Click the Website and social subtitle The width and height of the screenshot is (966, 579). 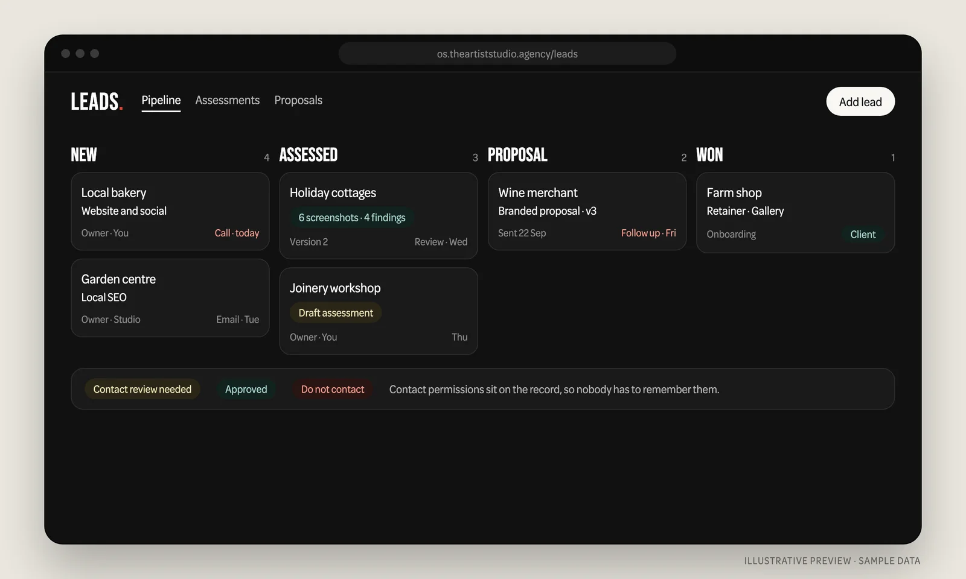pyautogui.click(x=124, y=211)
